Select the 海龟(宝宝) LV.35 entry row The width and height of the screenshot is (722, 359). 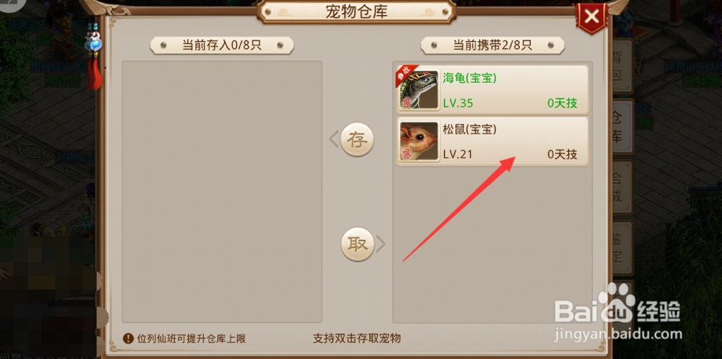coord(492,89)
